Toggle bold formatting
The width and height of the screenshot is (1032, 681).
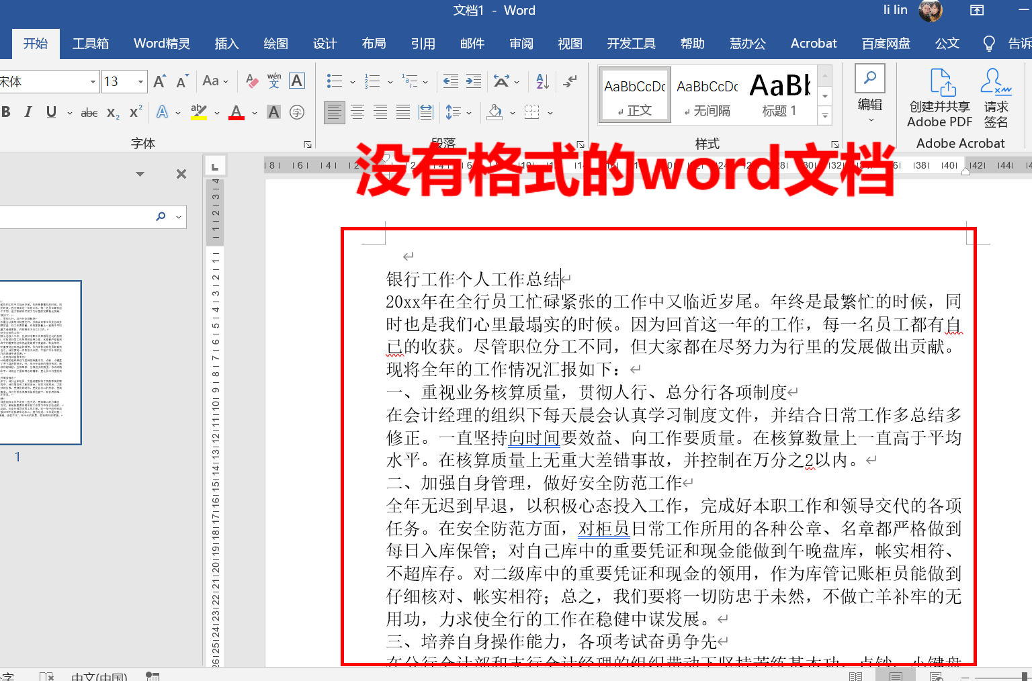(6, 112)
